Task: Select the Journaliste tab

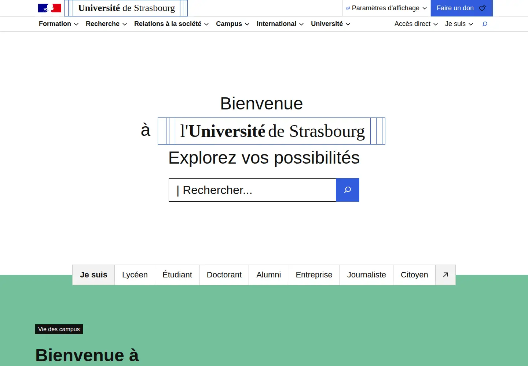Action: coord(366,275)
